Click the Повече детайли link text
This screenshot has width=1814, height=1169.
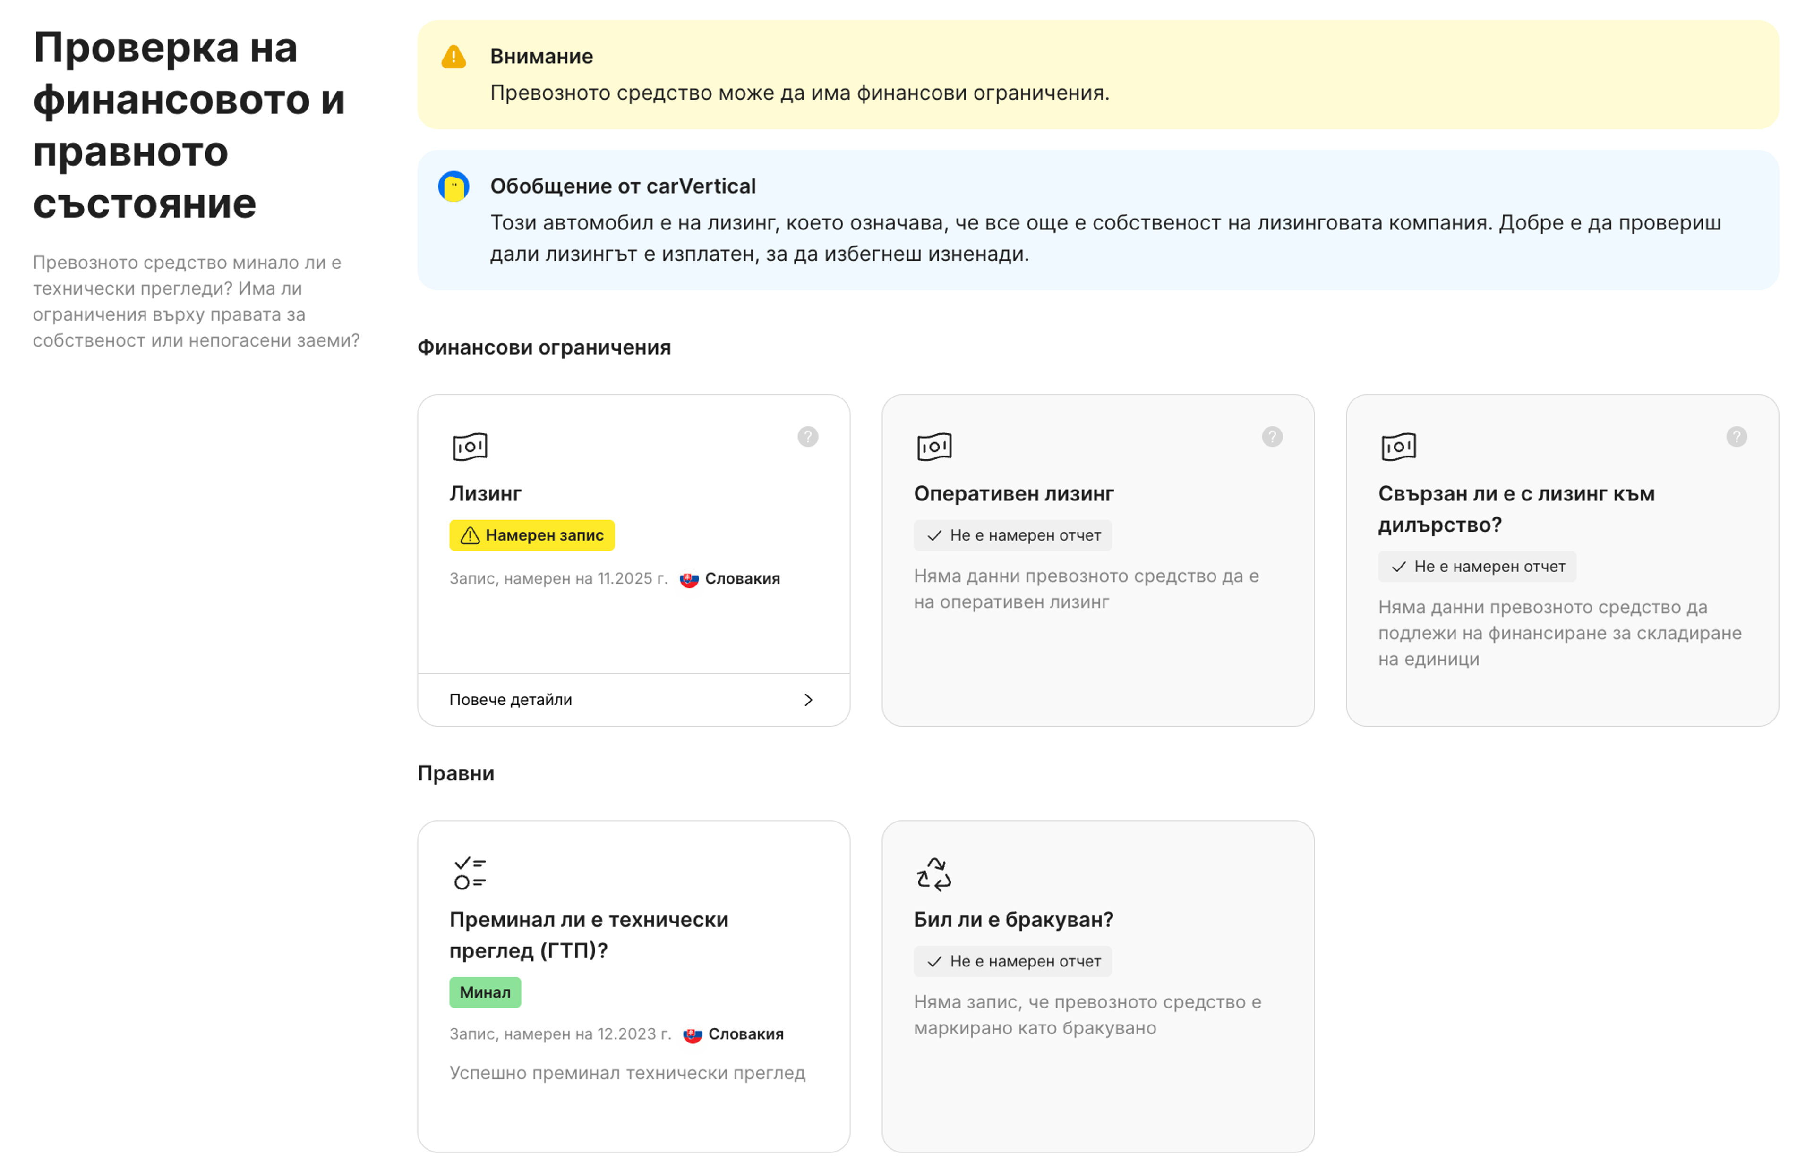pos(510,699)
